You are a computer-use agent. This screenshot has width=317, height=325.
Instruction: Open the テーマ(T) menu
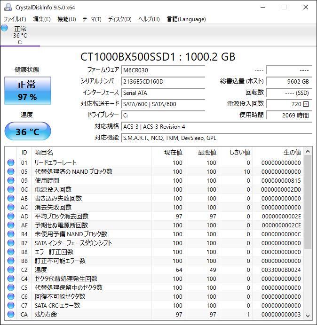point(92,19)
